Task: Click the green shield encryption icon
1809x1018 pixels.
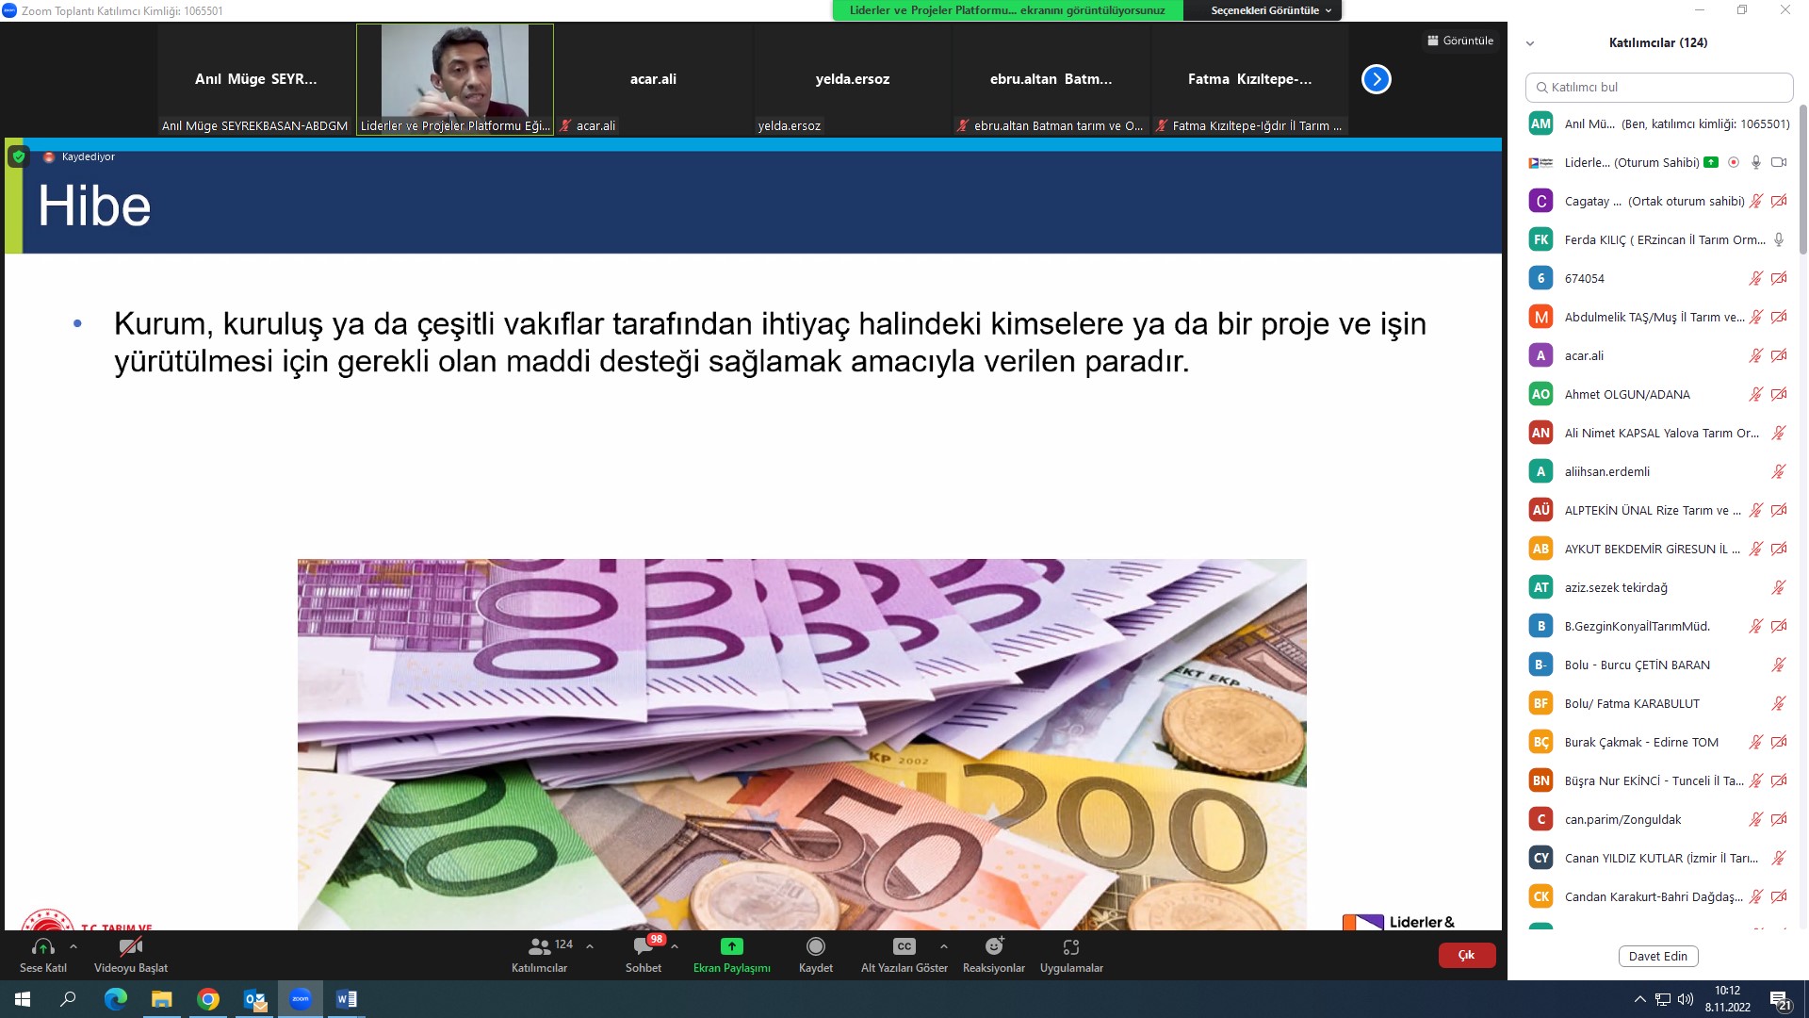Action: 18,156
